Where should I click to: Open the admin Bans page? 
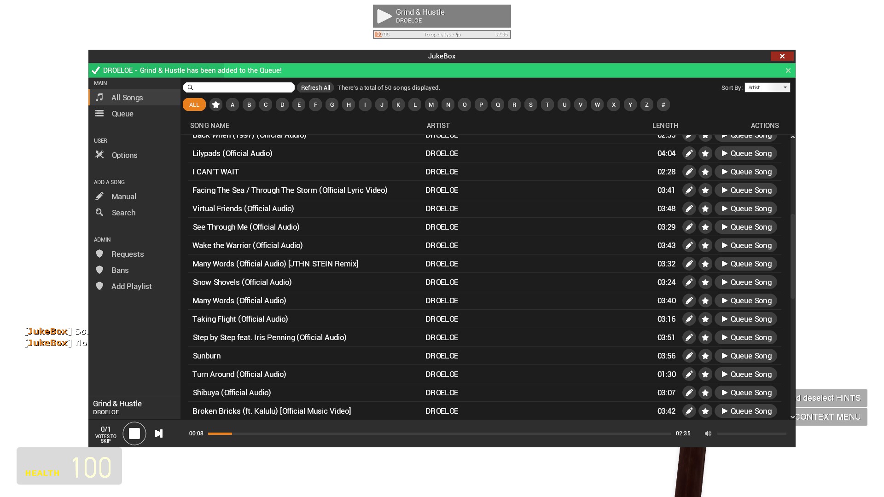(134, 270)
